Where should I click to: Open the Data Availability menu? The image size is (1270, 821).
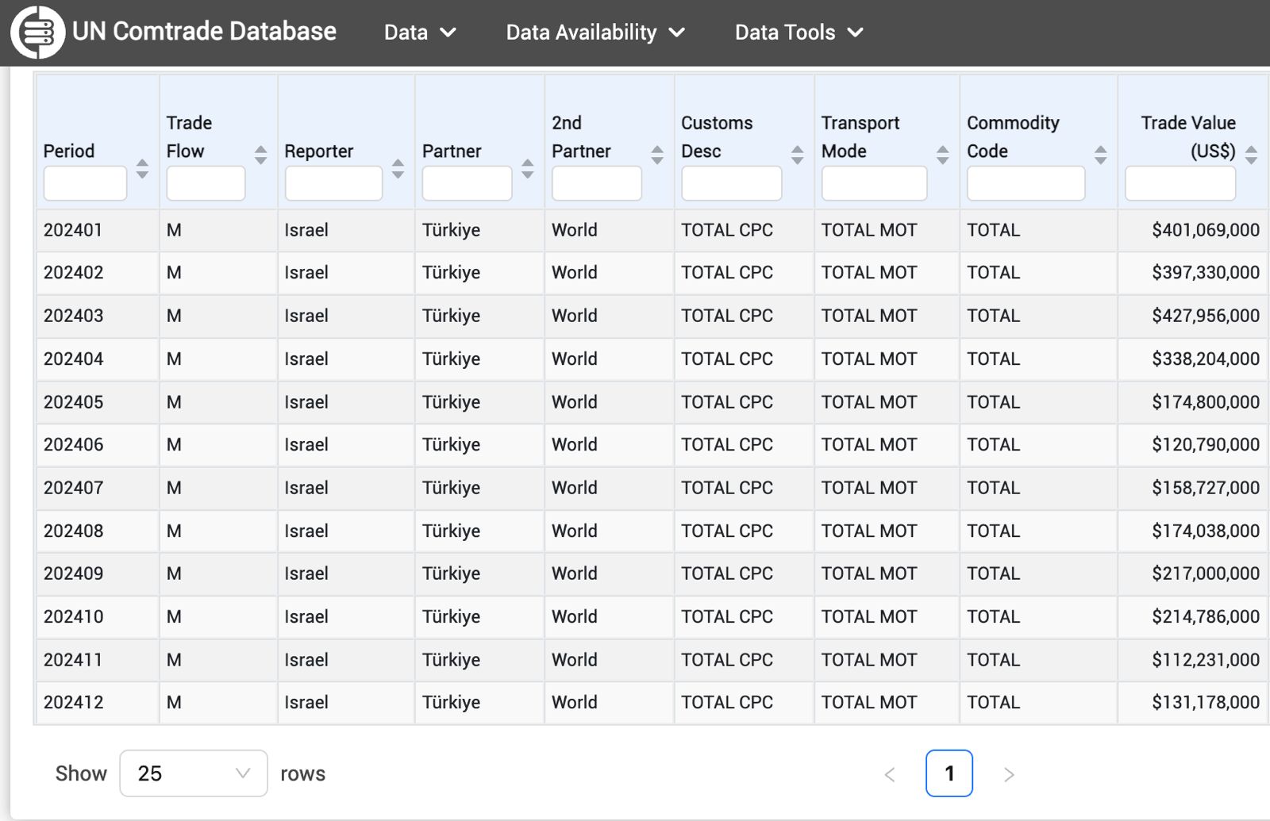click(595, 33)
